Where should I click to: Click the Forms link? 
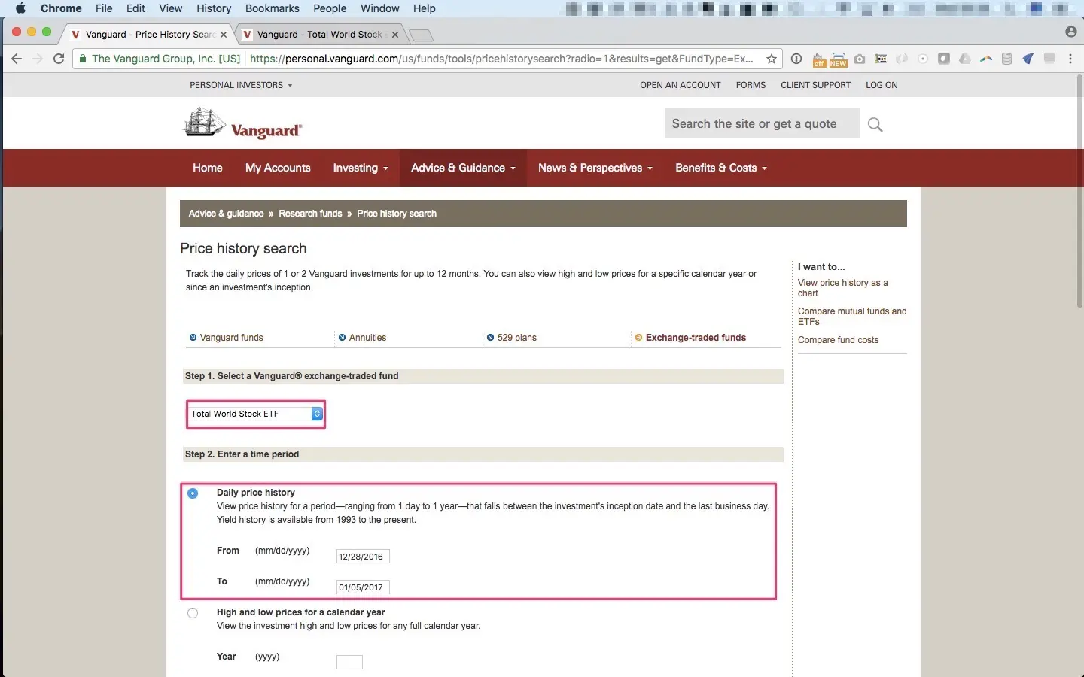tap(751, 85)
